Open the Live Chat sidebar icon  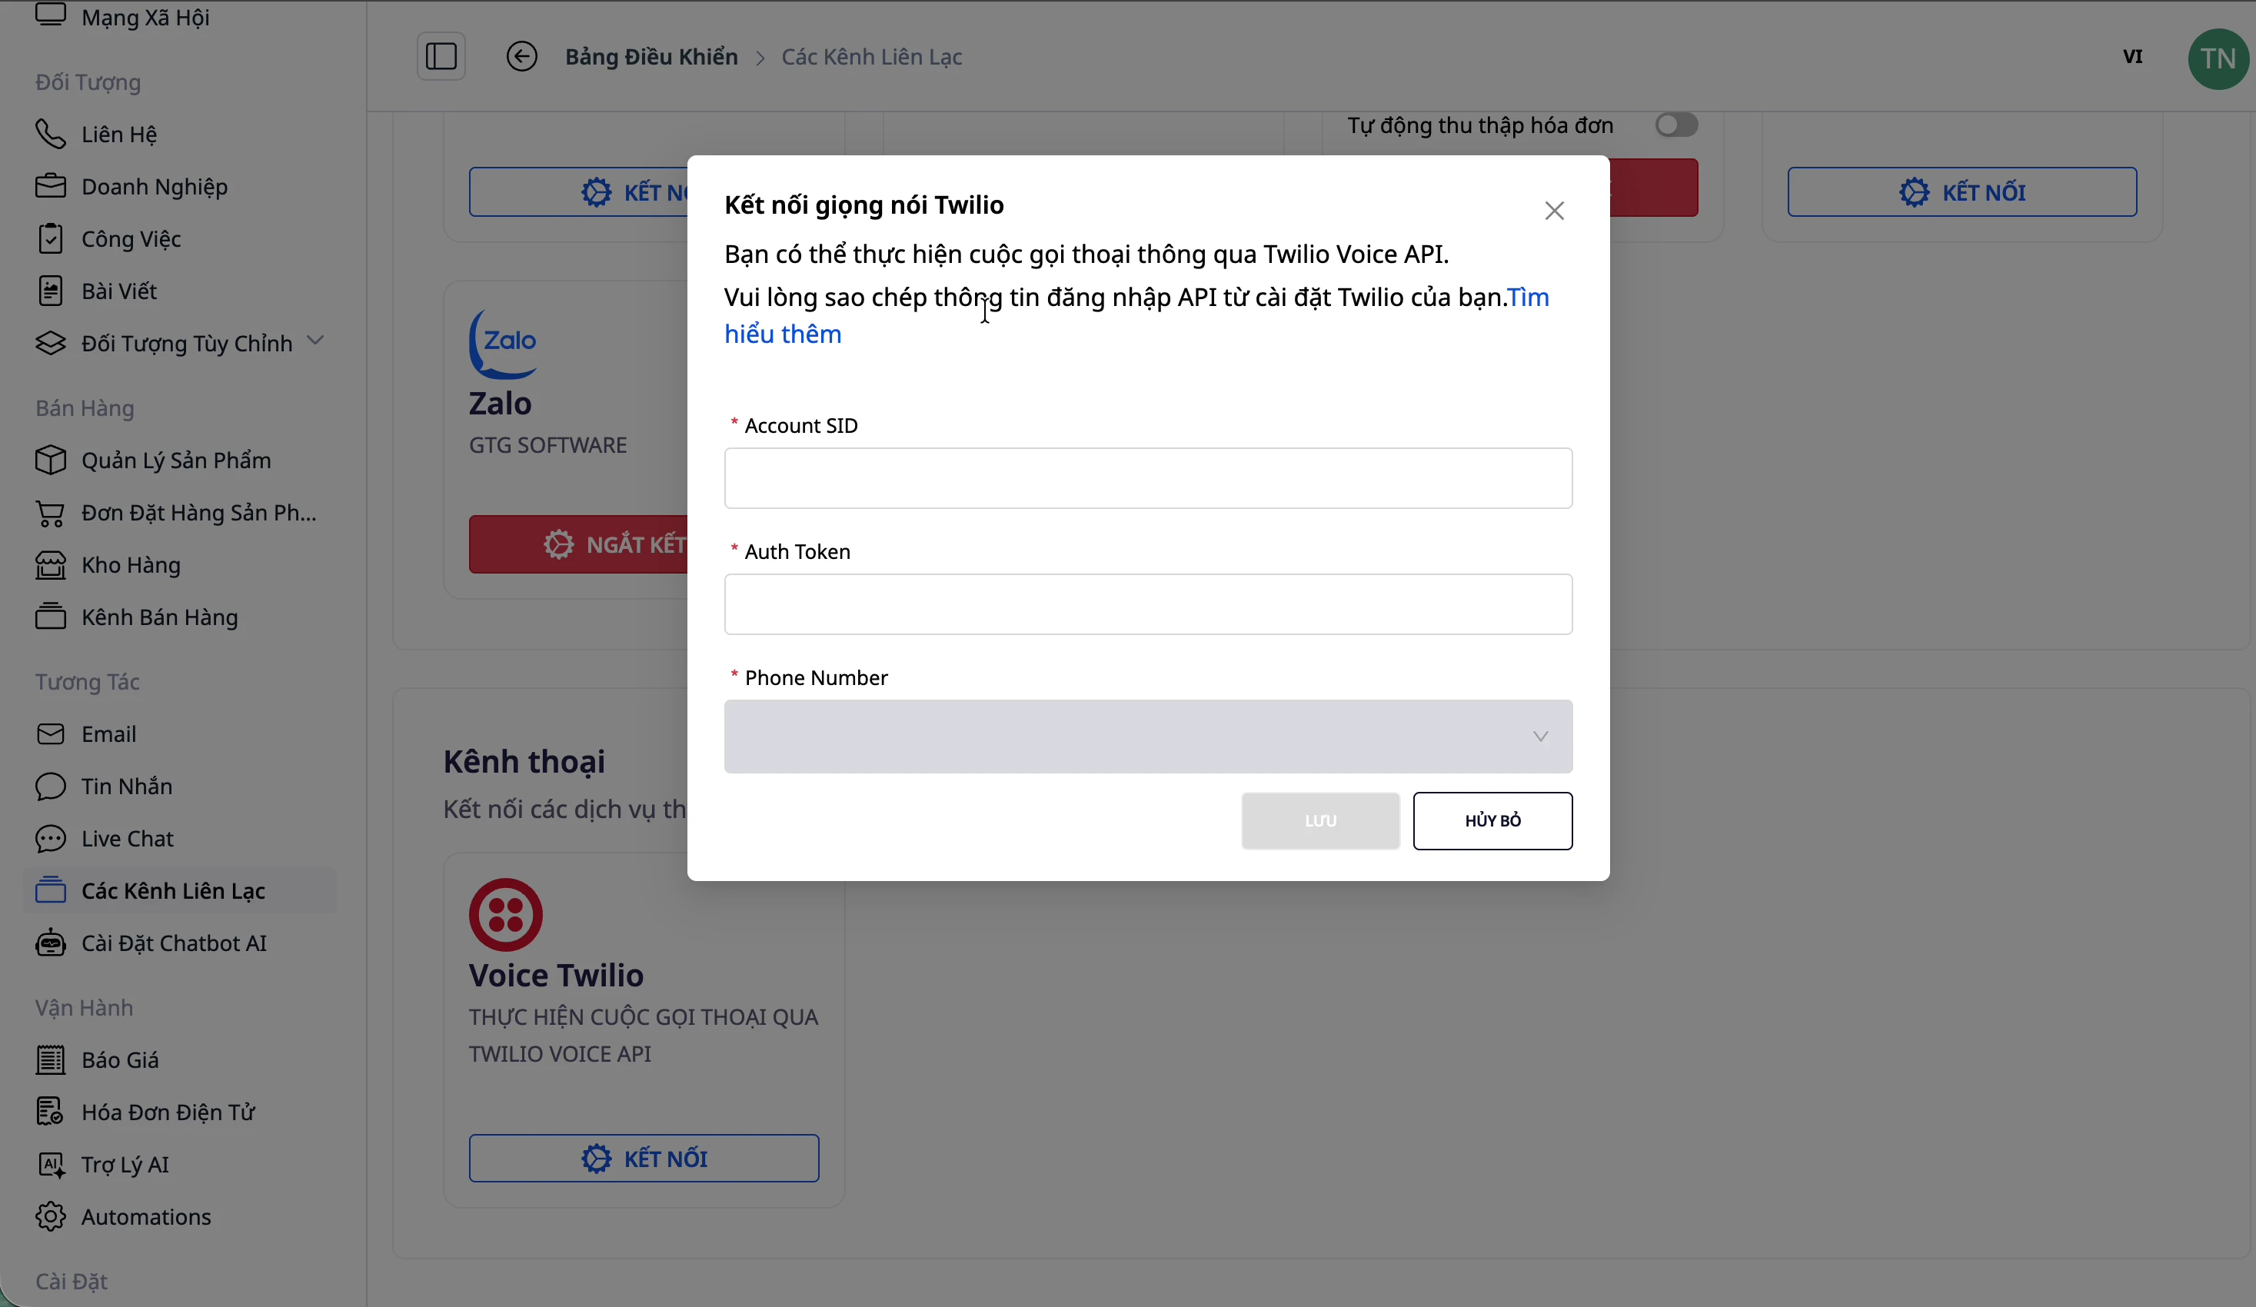(50, 839)
